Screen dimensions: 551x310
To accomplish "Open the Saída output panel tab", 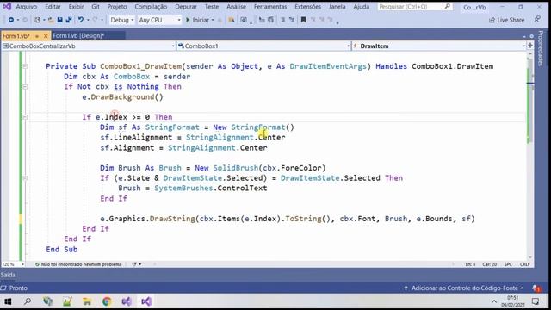I will (x=8, y=275).
